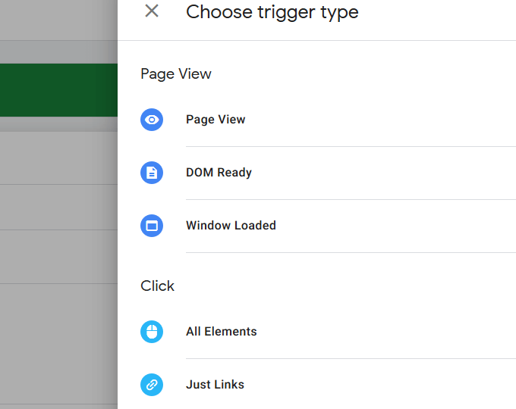
Task: Click the All Elements mouse icon
Action: pyautogui.click(x=152, y=332)
